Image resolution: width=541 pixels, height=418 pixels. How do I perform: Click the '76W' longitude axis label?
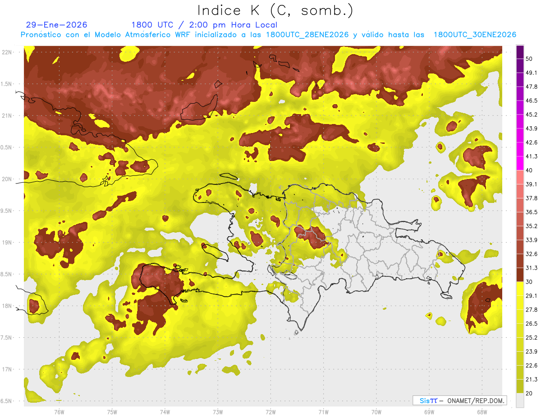coord(59,412)
